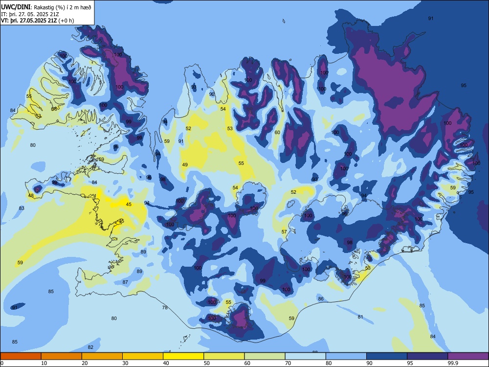Click the '20' legend tick label
Image resolution: width=489 pixels, height=367 pixels.
click(x=85, y=363)
